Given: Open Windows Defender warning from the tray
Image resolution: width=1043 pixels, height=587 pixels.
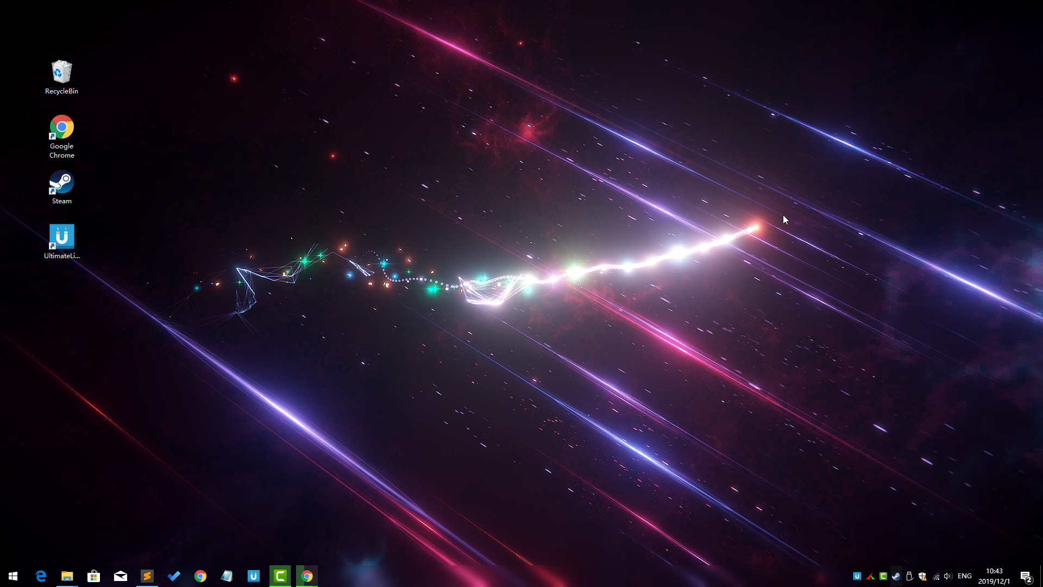Looking at the screenshot, I should pyautogui.click(x=922, y=576).
